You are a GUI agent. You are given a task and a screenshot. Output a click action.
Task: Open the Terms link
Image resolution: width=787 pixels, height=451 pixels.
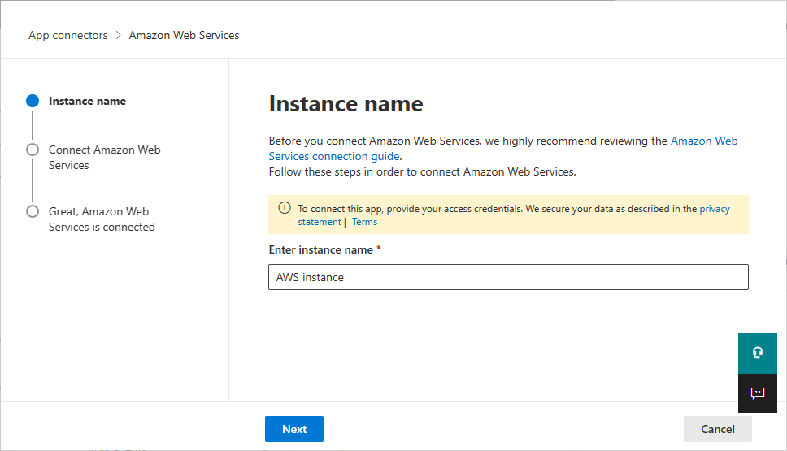point(364,222)
